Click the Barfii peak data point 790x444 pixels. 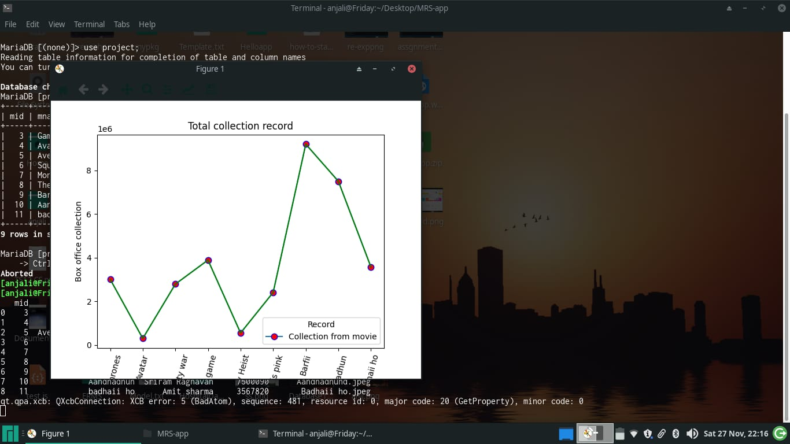click(x=306, y=144)
